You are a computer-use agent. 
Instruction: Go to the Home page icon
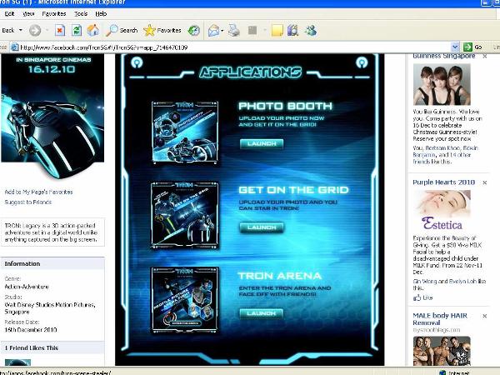[93, 31]
